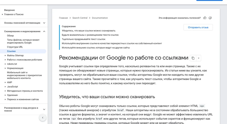Viewport: 227px width, 124px height.
Task: Expand the AMP tree arrow
Action: 5,82
